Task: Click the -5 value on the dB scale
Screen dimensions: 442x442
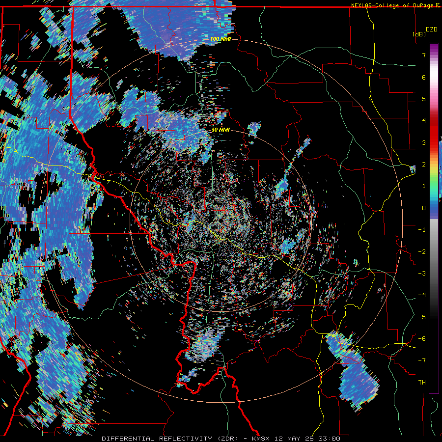Action: coord(422,317)
